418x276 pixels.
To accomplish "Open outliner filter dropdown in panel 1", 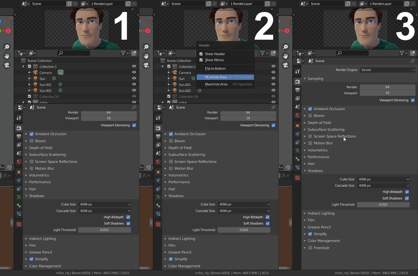I will (x=125, y=53).
